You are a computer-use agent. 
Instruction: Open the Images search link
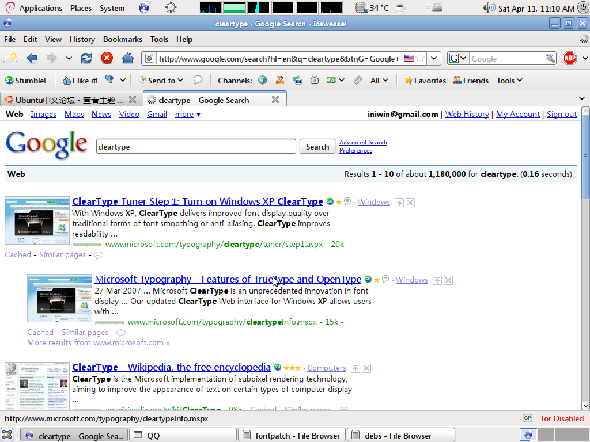click(44, 115)
